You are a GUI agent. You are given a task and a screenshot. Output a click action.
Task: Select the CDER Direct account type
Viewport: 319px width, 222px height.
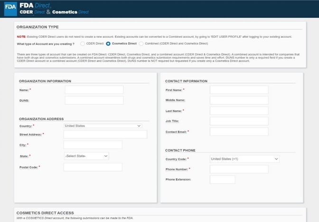83,44
